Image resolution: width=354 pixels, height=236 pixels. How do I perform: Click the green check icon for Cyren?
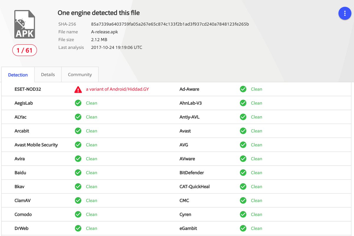tap(243, 214)
